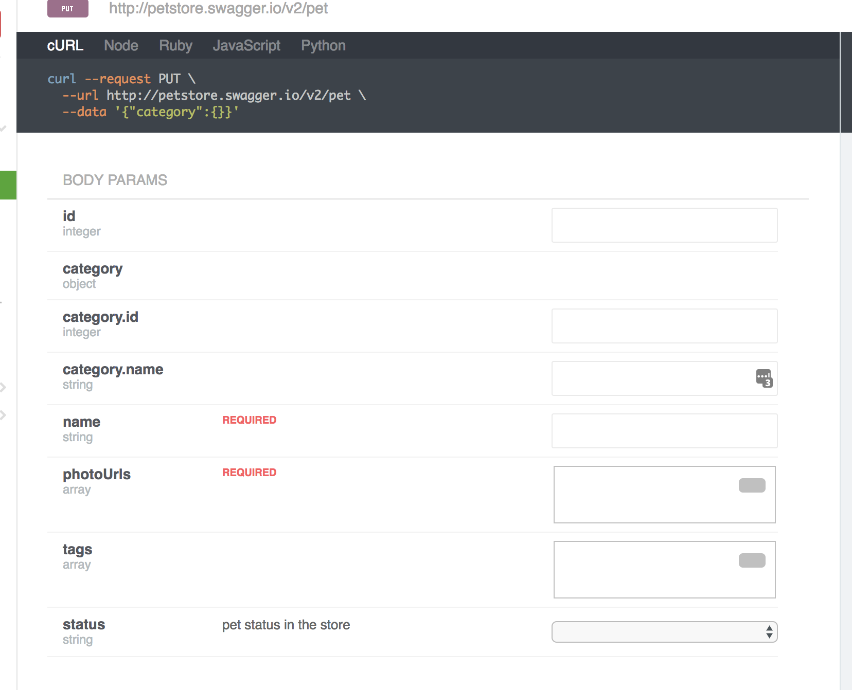
Task: Focus the category.name input field
Action: pyautogui.click(x=664, y=378)
